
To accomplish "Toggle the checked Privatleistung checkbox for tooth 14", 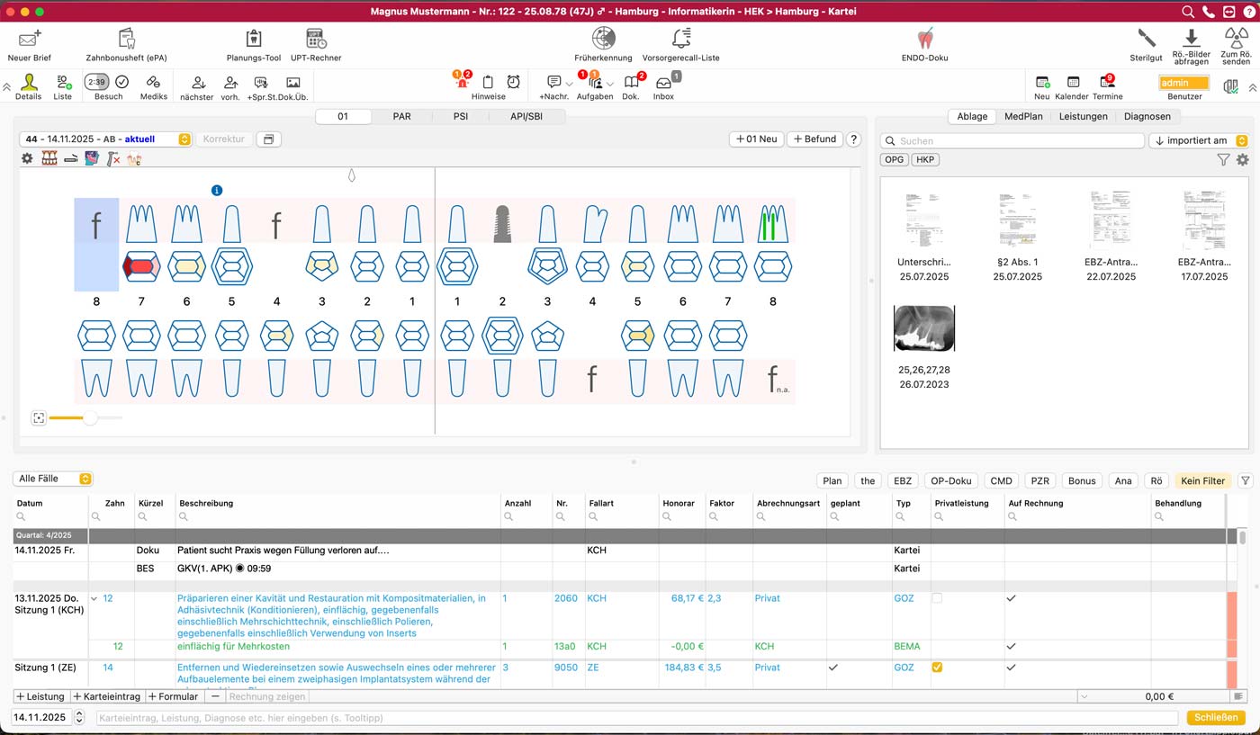I will [x=937, y=668].
